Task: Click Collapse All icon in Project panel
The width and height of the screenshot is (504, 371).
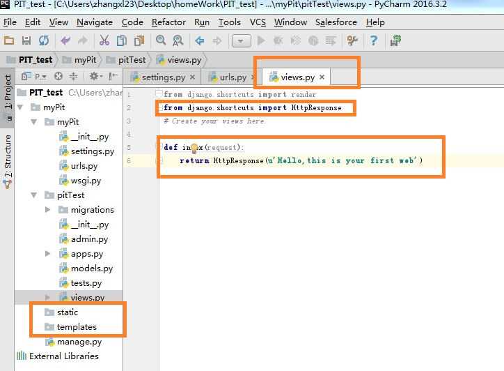Action: coord(74,76)
